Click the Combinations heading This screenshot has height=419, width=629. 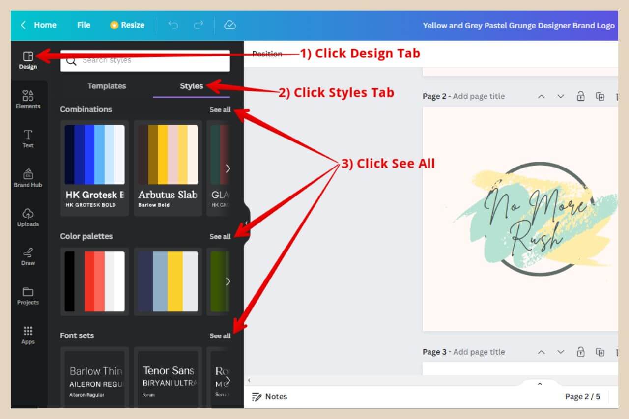(86, 109)
